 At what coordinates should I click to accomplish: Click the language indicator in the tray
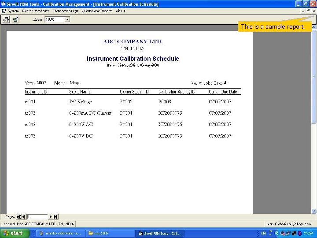click(263, 234)
